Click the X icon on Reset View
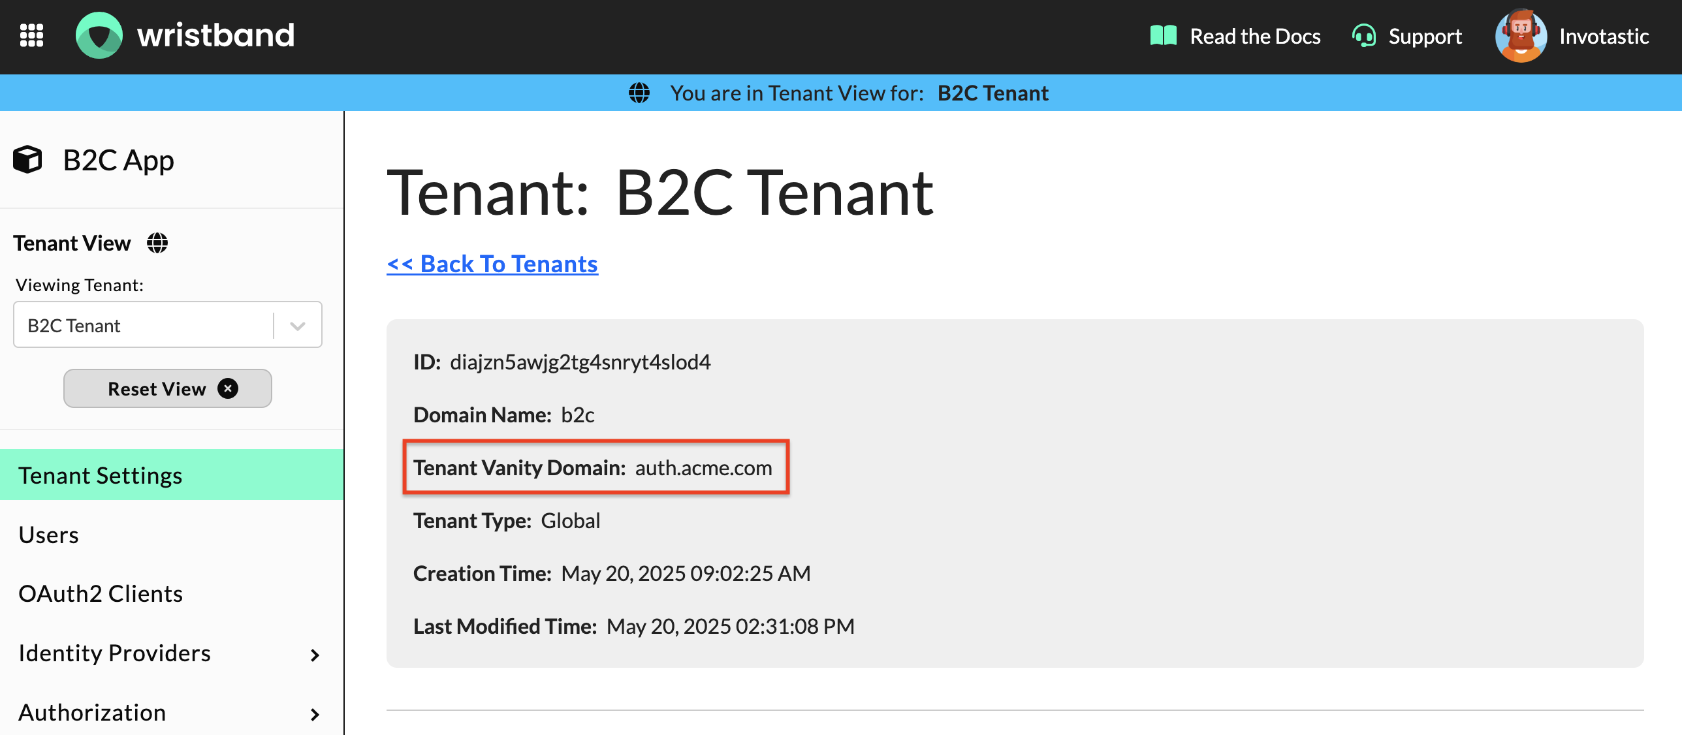This screenshot has height=735, width=1682. click(228, 389)
